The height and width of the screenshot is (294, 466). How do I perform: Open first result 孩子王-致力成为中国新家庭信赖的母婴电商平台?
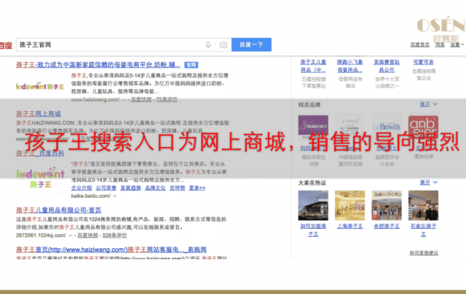pos(98,65)
